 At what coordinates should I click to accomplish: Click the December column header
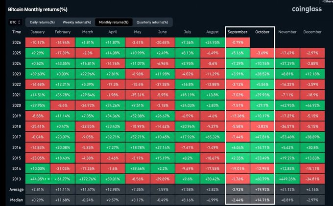(312, 32)
